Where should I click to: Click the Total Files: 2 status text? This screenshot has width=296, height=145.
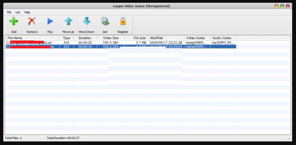pyautogui.click(x=13, y=138)
